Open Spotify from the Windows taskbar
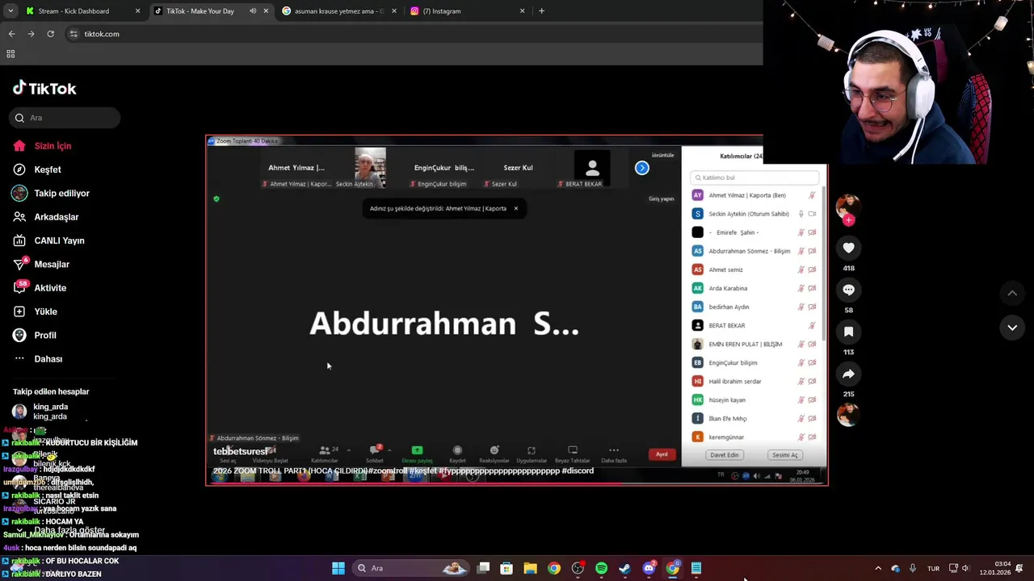Viewport: 1034px width, 581px height. tap(601, 568)
